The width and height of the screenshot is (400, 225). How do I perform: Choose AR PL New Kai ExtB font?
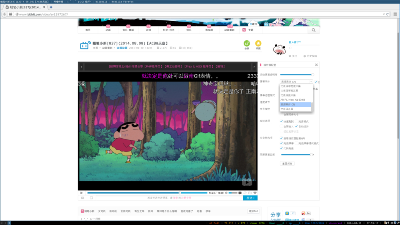(x=296, y=100)
